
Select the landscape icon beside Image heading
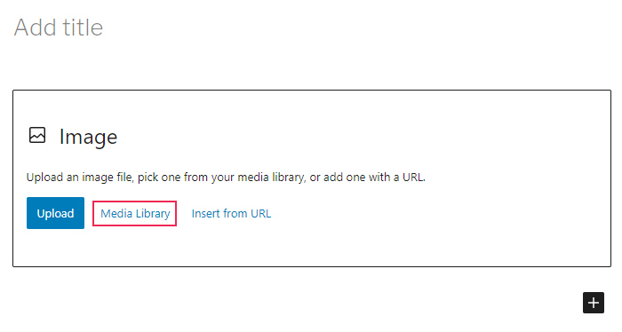pyautogui.click(x=37, y=135)
